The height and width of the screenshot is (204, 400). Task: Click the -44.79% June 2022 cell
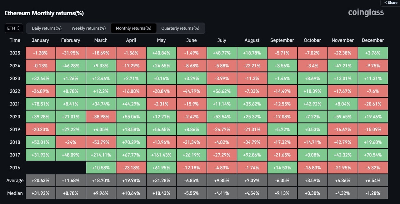click(x=191, y=91)
